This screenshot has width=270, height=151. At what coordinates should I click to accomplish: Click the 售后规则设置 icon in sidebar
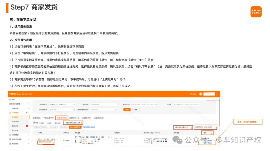[x=10, y=139]
